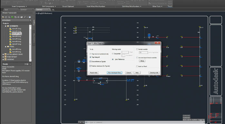
Task: Click Project-wide button in Wire Tagging
Action: click(93, 73)
